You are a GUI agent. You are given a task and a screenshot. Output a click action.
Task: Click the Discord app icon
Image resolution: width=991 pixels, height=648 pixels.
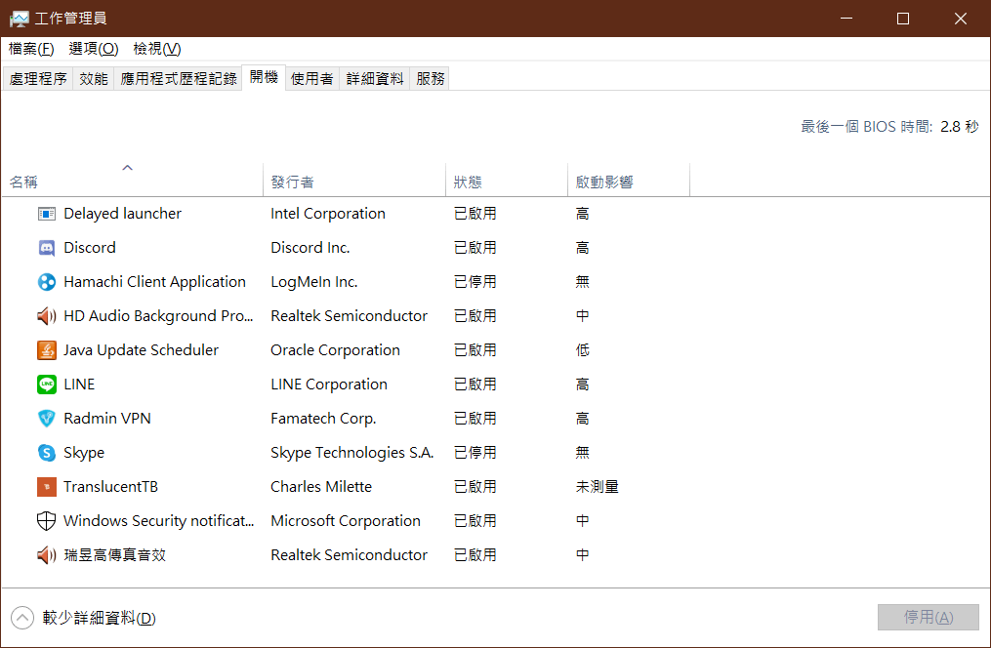click(x=47, y=248)
